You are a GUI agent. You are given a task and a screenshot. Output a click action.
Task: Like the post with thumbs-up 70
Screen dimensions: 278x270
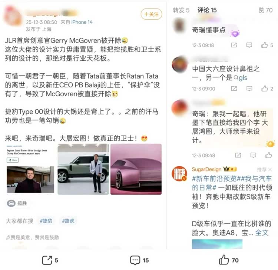pyautogui.click(x=224, y=260)
